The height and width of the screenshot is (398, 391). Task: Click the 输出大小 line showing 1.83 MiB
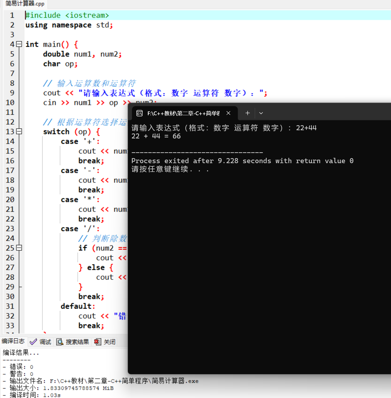click(x=58, y=388)
